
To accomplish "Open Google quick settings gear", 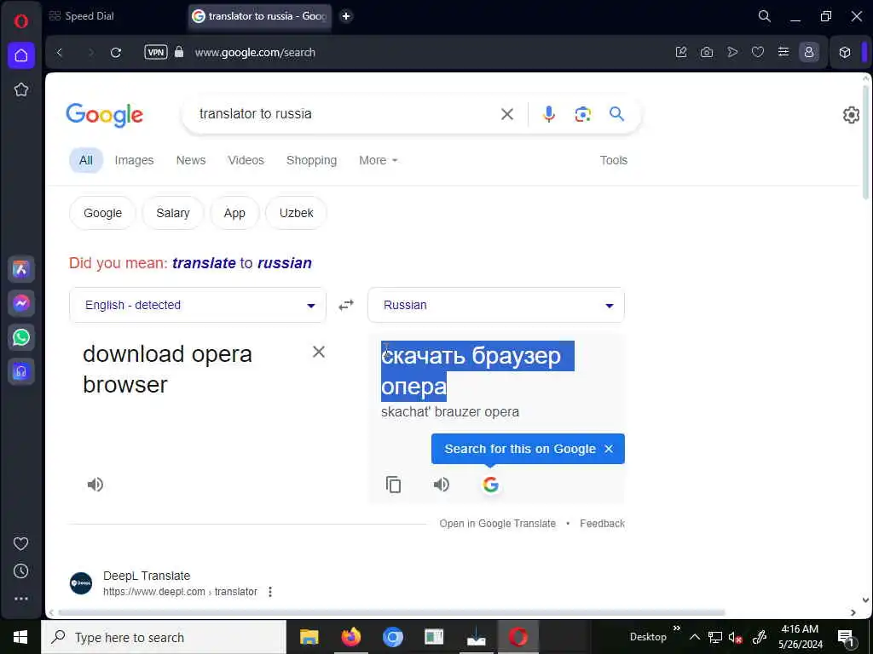I will pyautogui.click(x=851, y=115).
